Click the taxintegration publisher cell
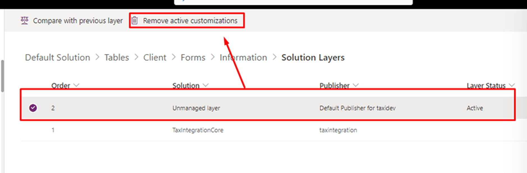This screenshot has height=173, width=527. click(x=338, y=130)
